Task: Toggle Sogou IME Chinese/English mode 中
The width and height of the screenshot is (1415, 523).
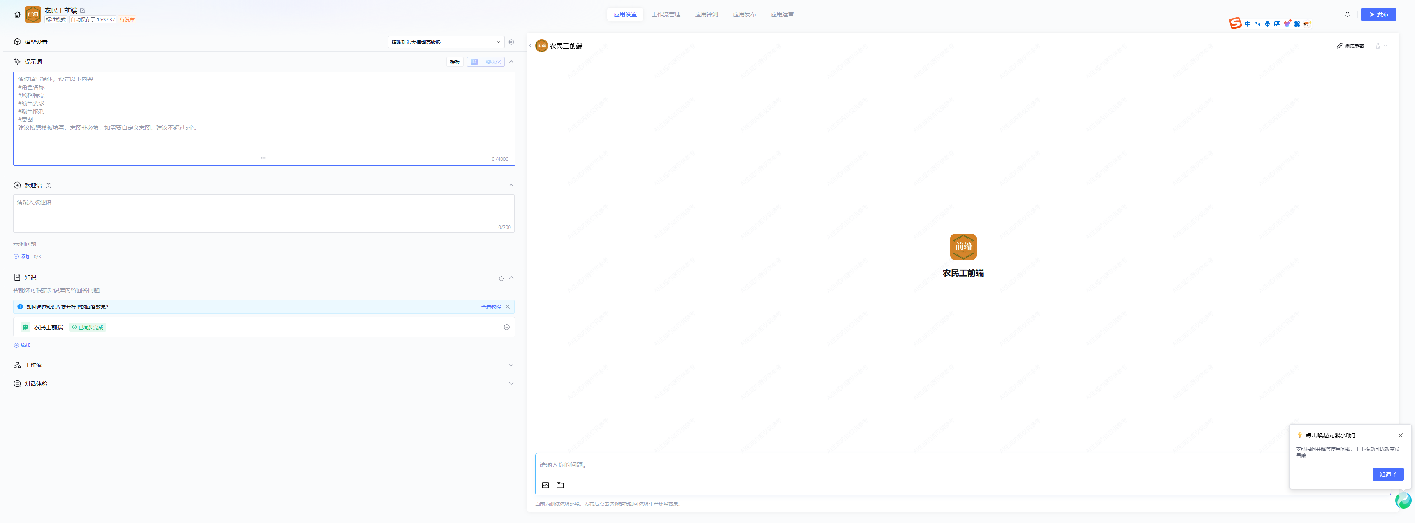Action: tap(1248, 23)
